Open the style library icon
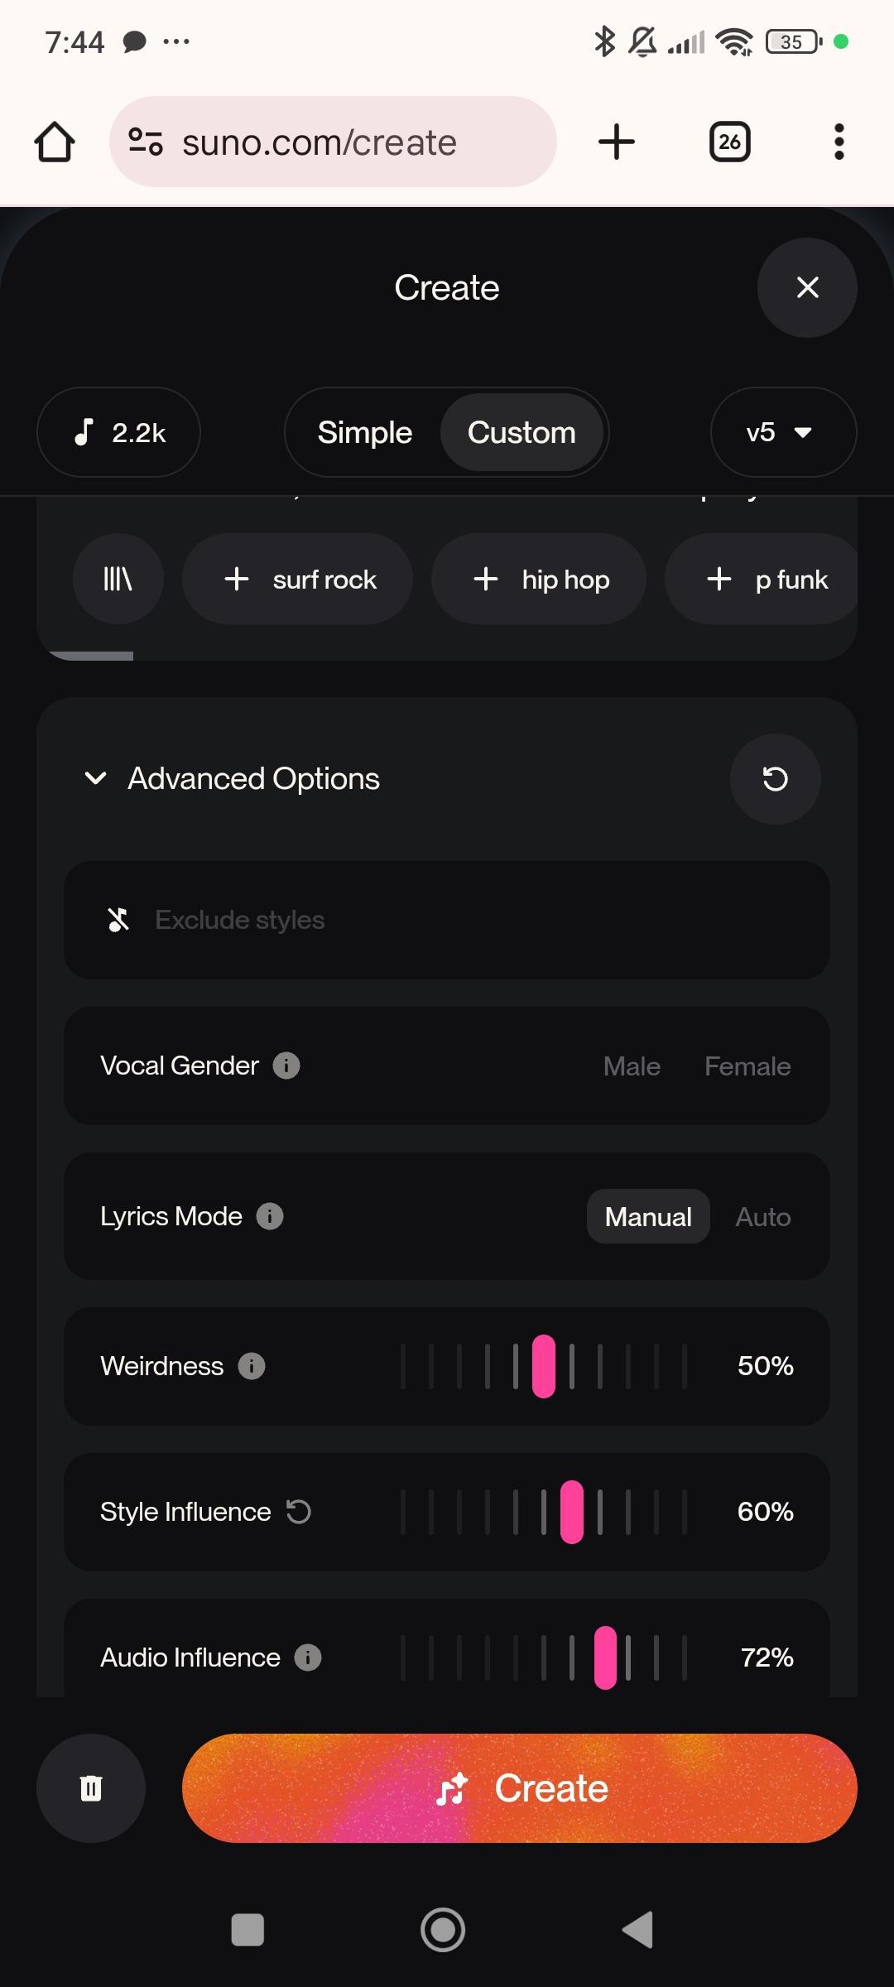Image resolution: width=894 pixels, height=1987 pixels. point(118,580)
